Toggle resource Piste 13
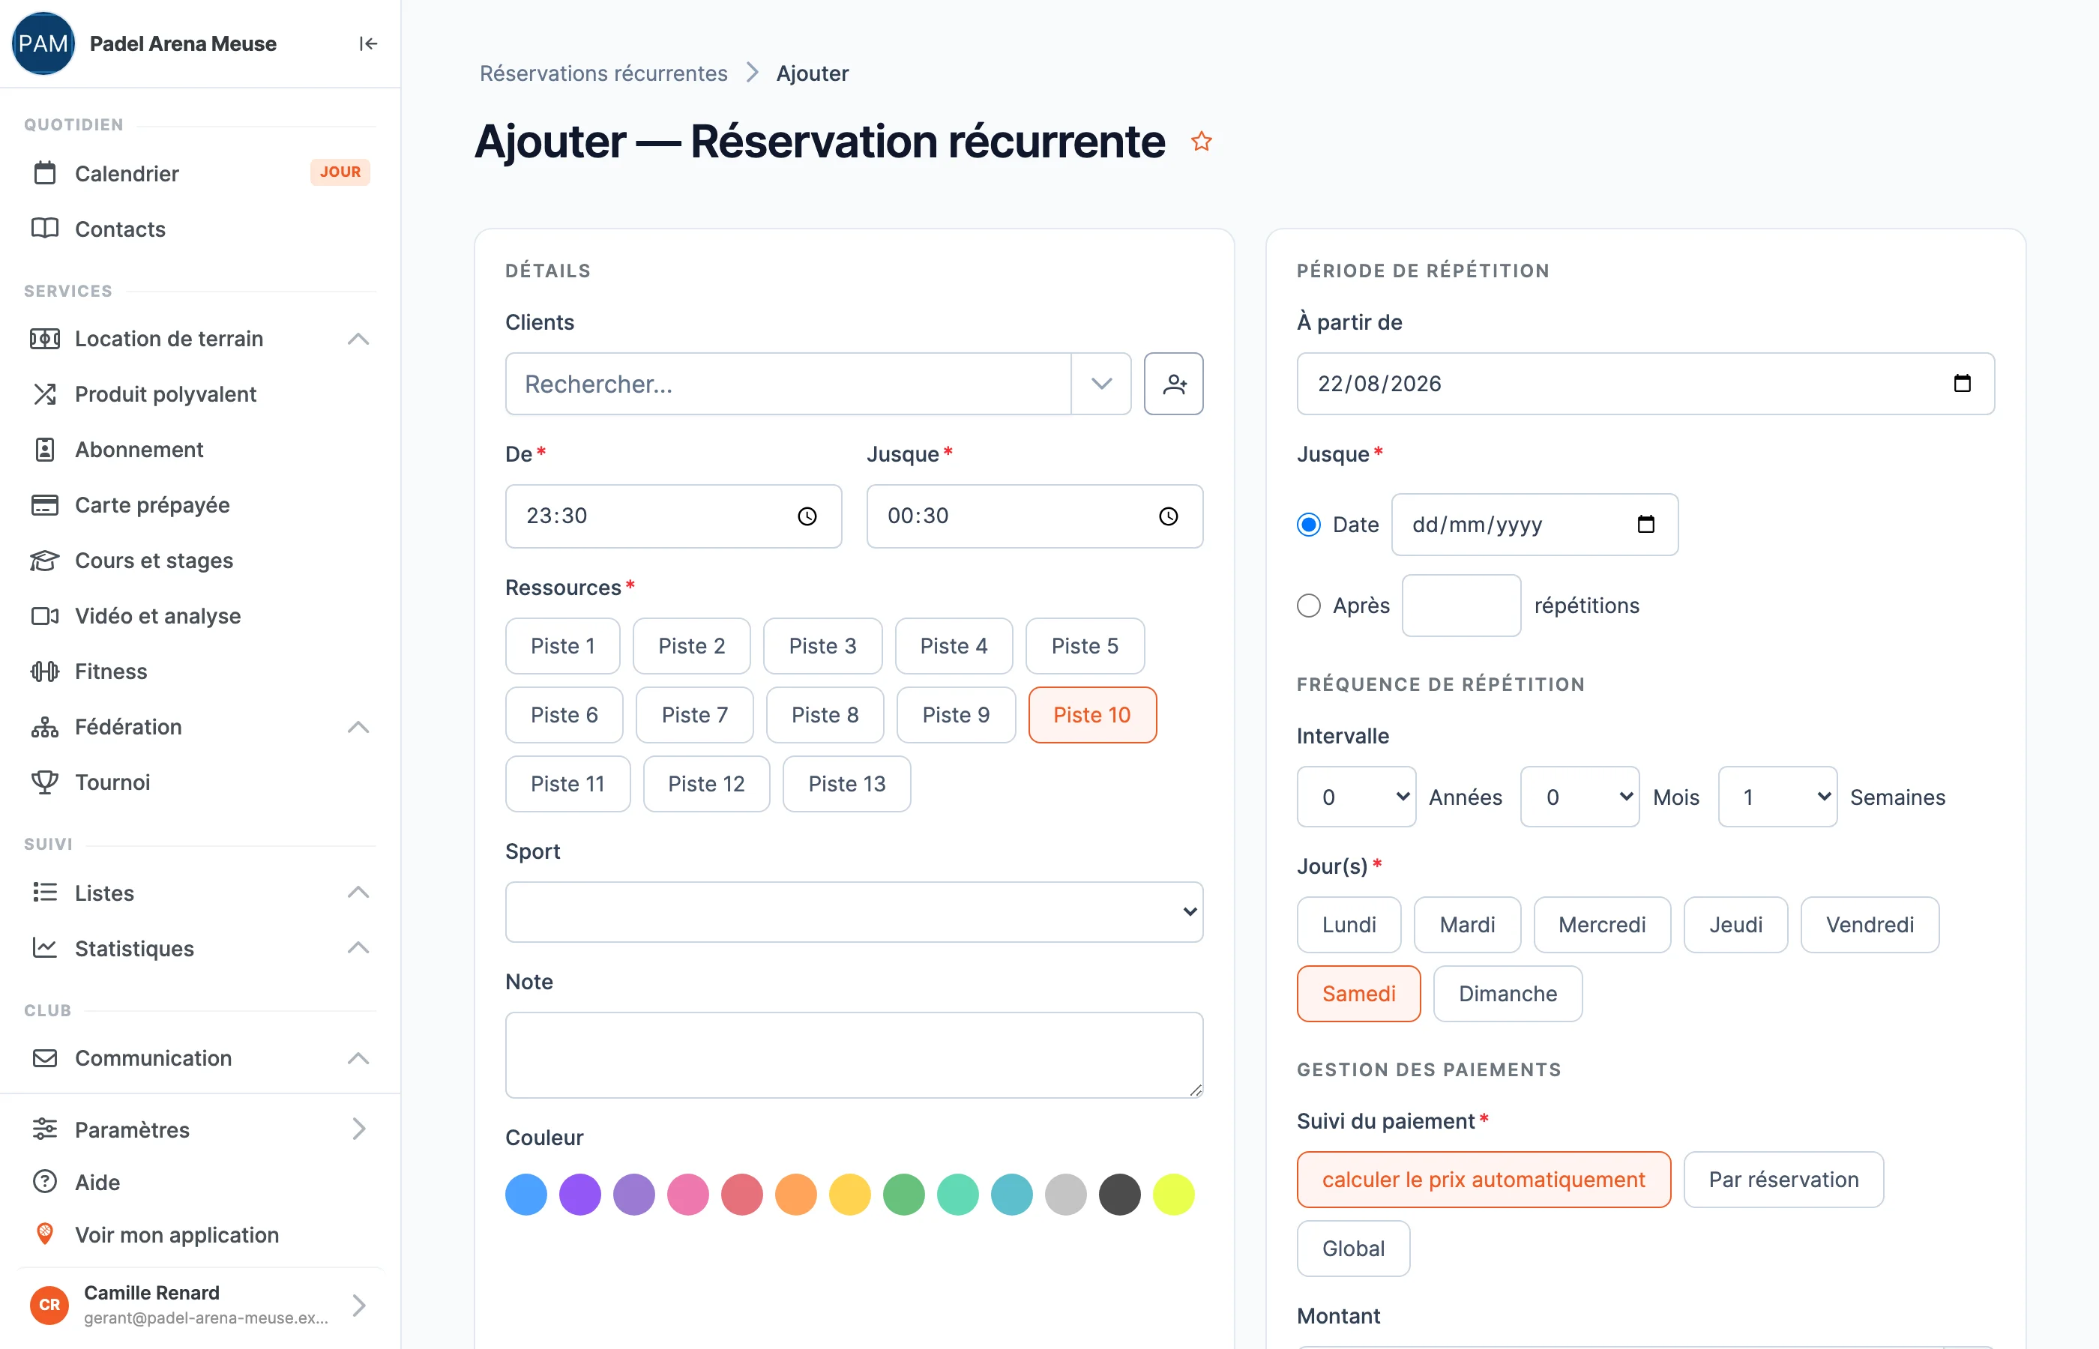This screenshot has height=1349, width=2099. [x=846, y=784]
